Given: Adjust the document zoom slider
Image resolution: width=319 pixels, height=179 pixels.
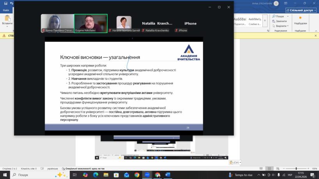Looking at the screenshot, I should pyautogui.click(x=296, y=168).
